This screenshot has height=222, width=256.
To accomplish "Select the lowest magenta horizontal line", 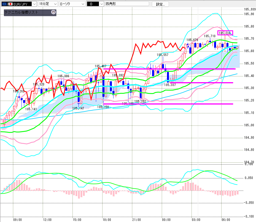I will pos(168,104).
